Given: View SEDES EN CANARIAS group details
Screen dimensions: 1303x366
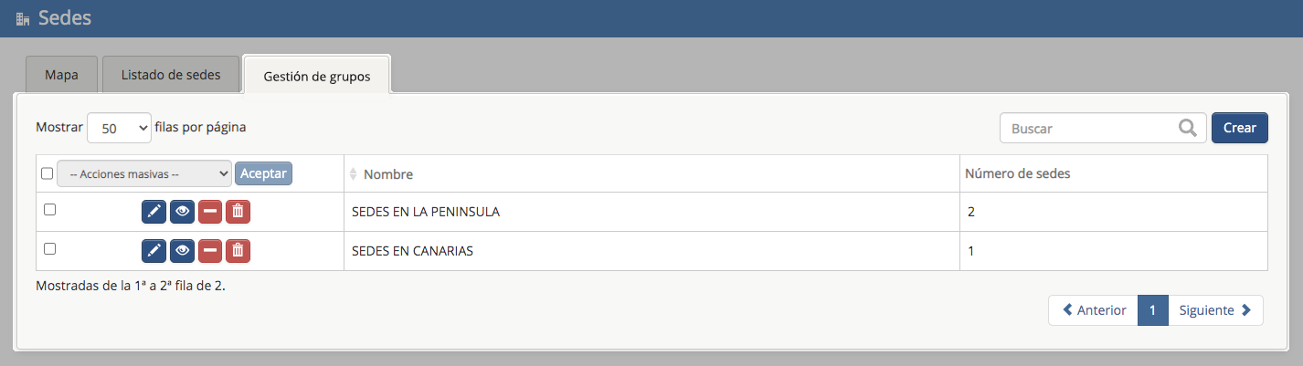Looking at the screenshot, I should click(182, 250).
